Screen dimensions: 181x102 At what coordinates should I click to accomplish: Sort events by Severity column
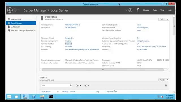click(65, 92)
